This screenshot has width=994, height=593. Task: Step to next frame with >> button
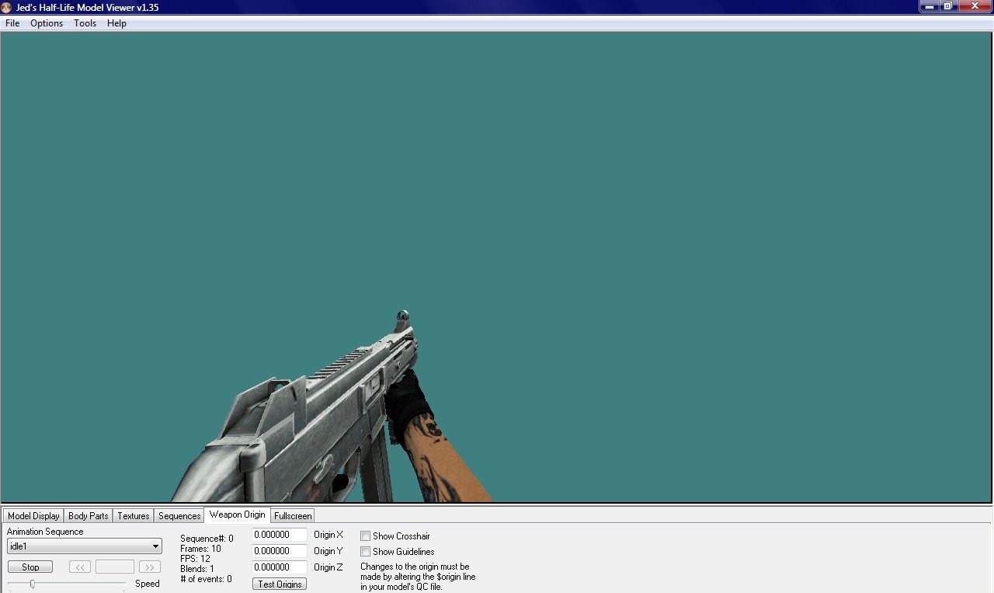point(150,567)
